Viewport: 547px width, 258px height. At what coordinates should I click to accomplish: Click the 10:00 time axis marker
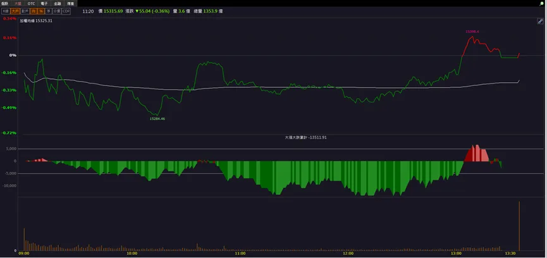click(132, 254)
